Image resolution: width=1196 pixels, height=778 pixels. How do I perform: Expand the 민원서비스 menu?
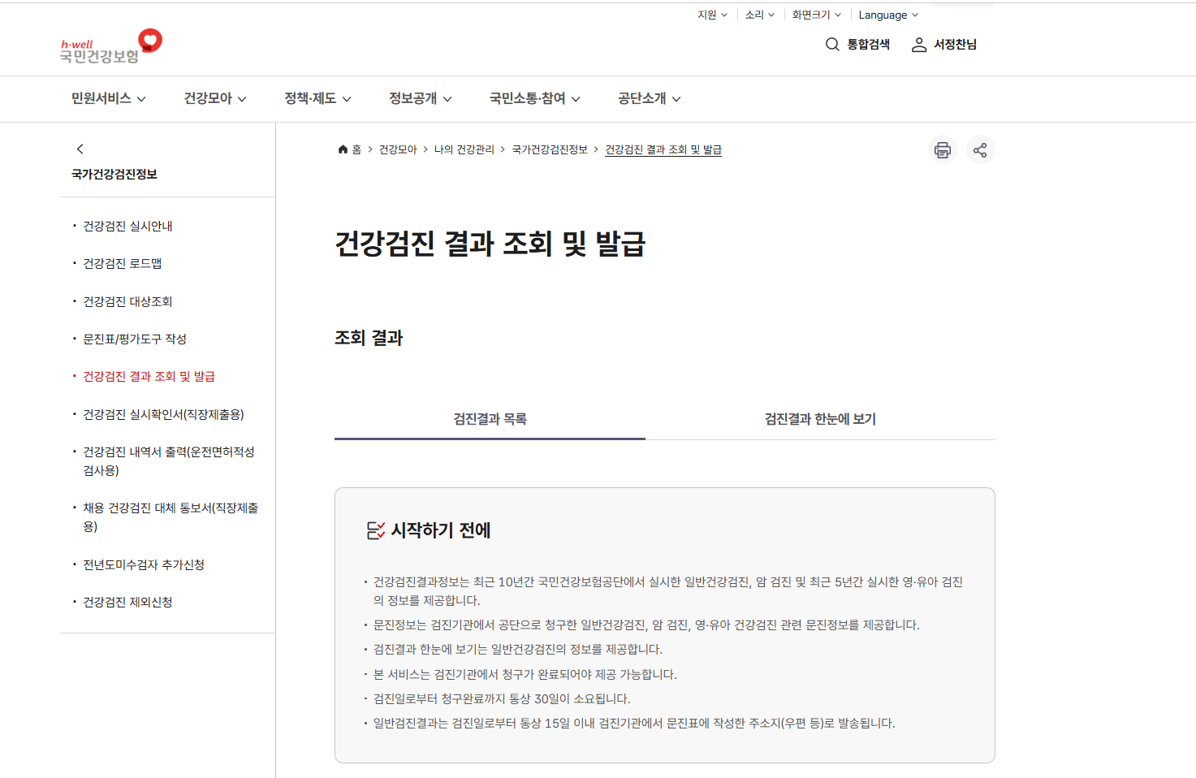tap(109, 98)
